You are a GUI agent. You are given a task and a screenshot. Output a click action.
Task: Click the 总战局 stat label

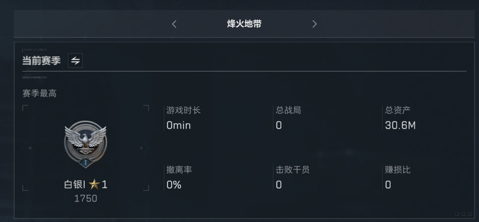(288, 111)
